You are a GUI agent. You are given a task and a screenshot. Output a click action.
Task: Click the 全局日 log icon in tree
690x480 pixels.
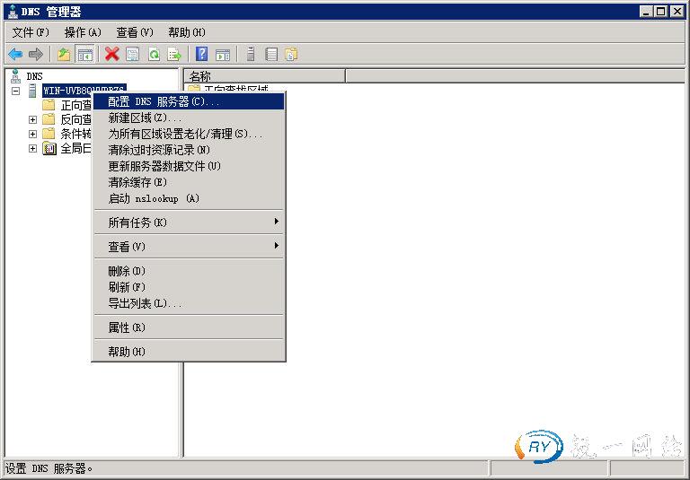tap(49, 149)
